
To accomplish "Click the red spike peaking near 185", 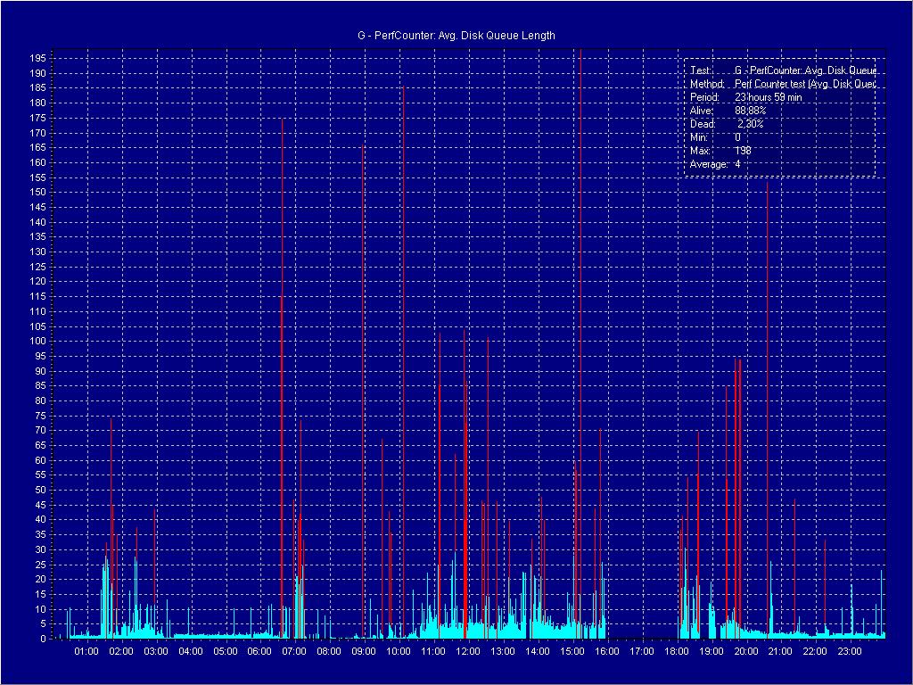I will 403,268.
